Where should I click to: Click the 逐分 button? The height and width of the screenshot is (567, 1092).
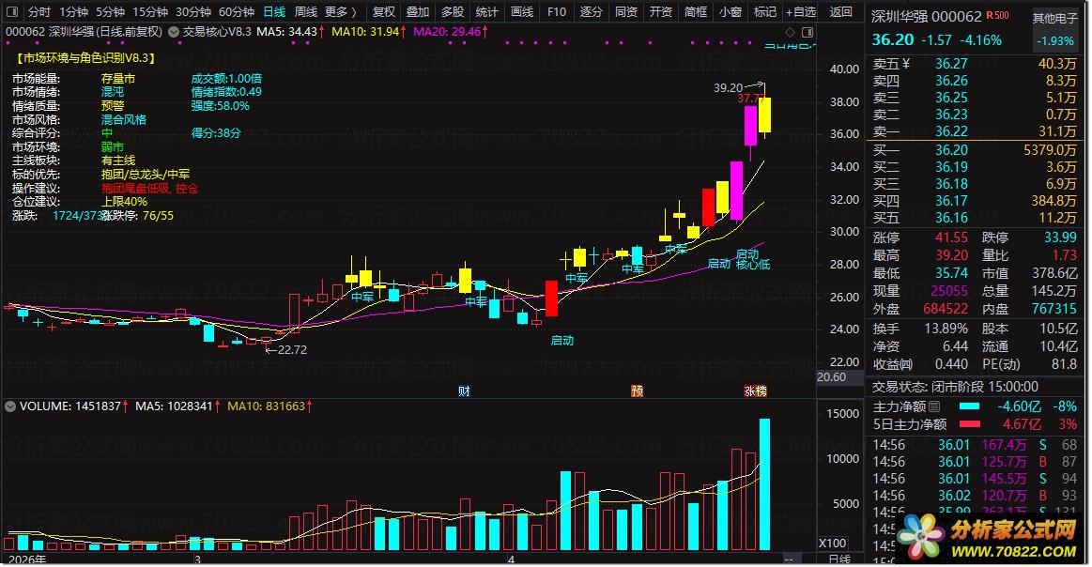point(592,12)
